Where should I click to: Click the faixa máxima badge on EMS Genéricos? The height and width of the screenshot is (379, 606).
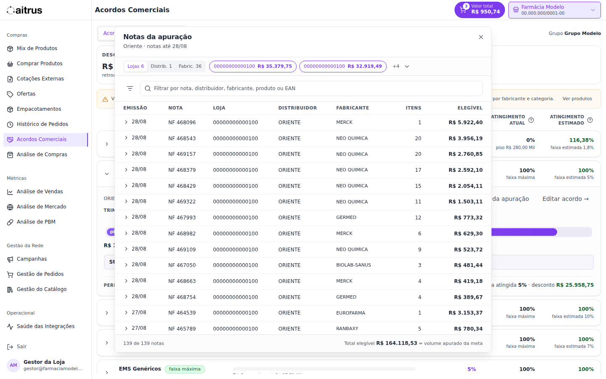(185, 369)
